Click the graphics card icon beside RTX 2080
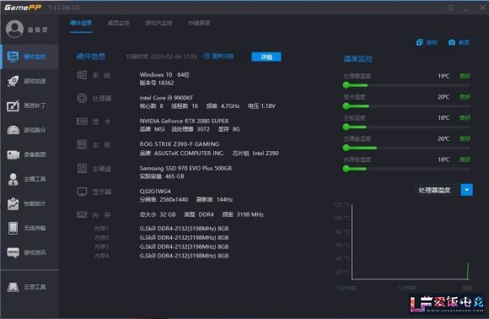489x319 pixels. (82, 122)
